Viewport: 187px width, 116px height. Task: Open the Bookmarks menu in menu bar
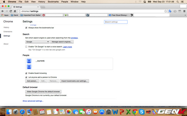(x=53, y=2)
